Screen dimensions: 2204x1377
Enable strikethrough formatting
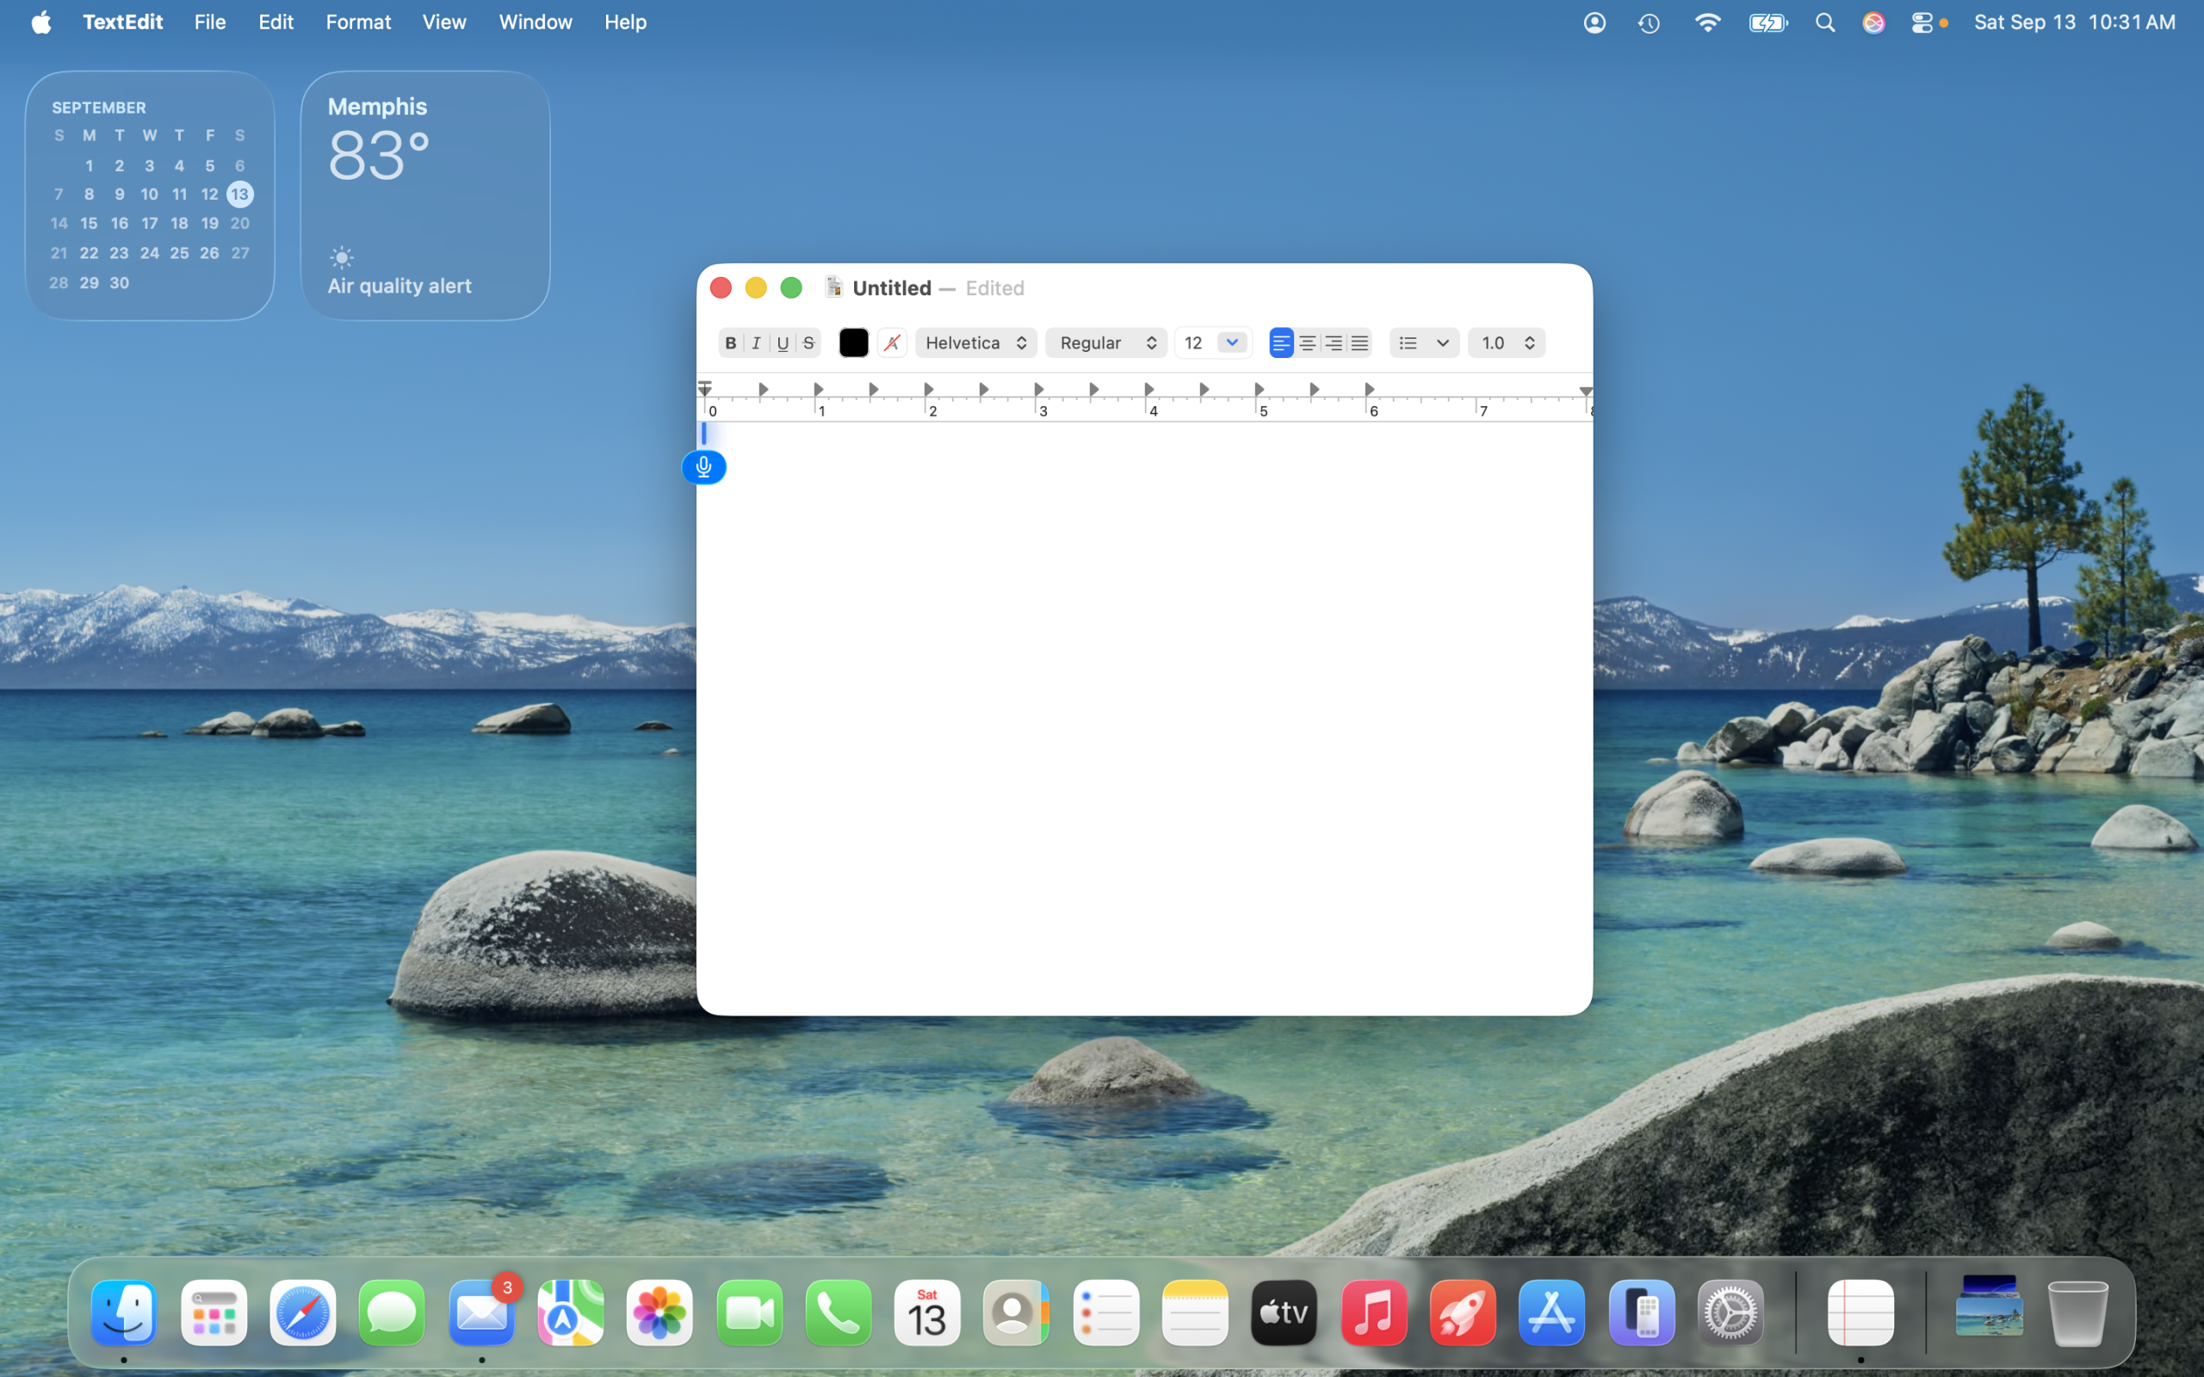pyautogui.click(x=808, y=343)
